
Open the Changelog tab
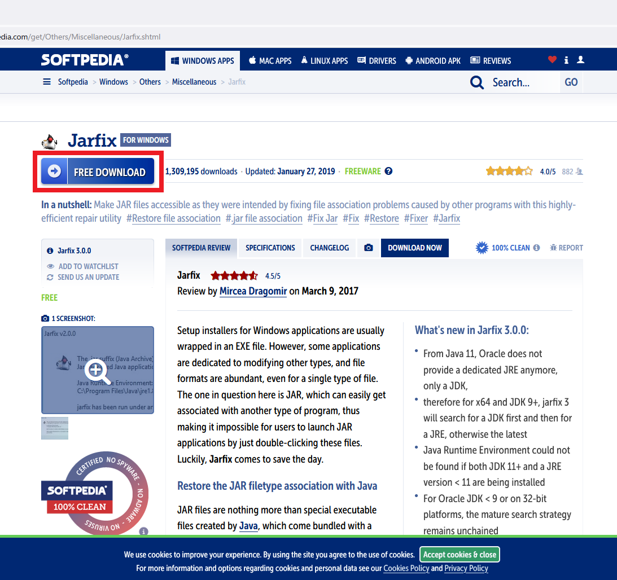coord(330,248)
